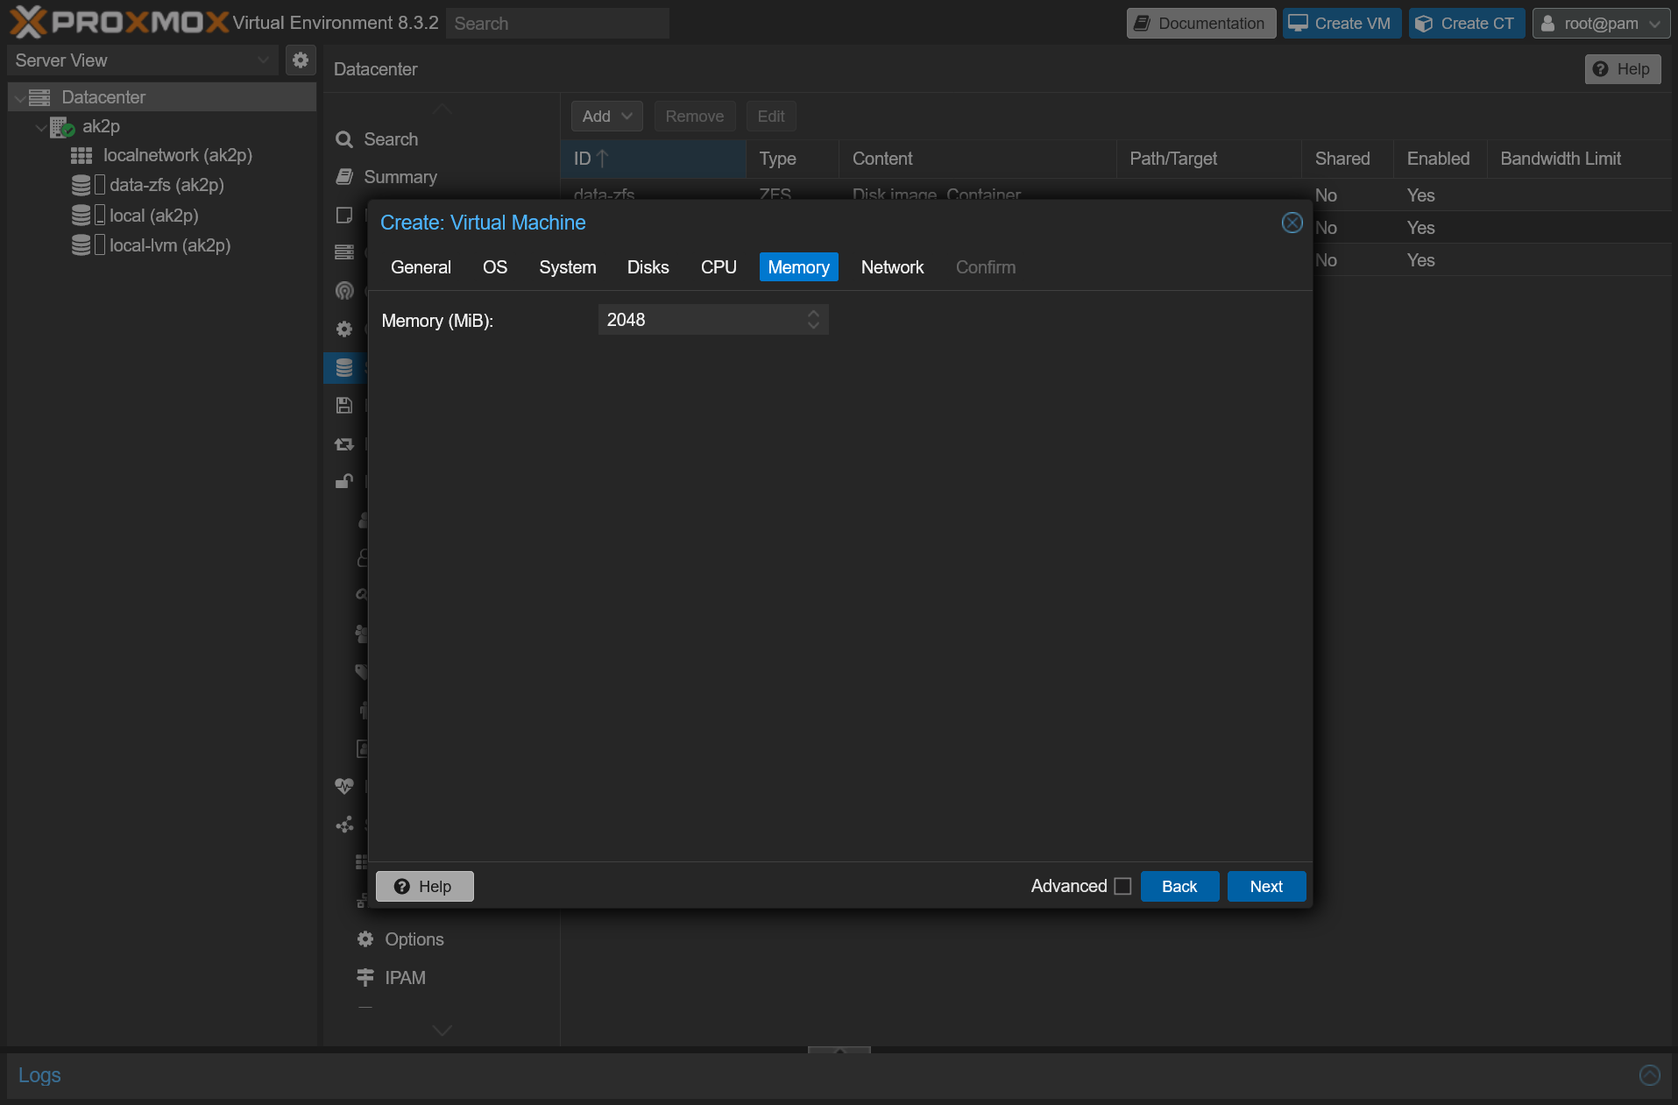Screen dimensions: 1678x1105
Task: Click the Enabled column header
Action: pos(1440,159)
